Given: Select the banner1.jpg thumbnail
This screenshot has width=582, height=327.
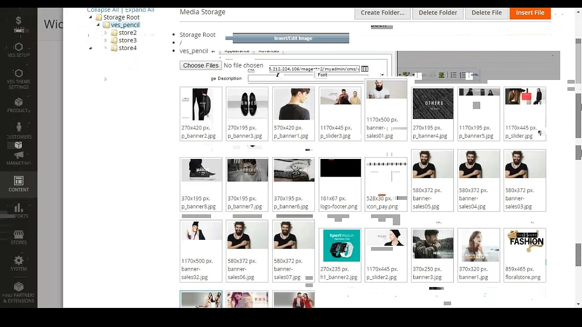Looking at the screenshot, I should [x=479, y=255].
